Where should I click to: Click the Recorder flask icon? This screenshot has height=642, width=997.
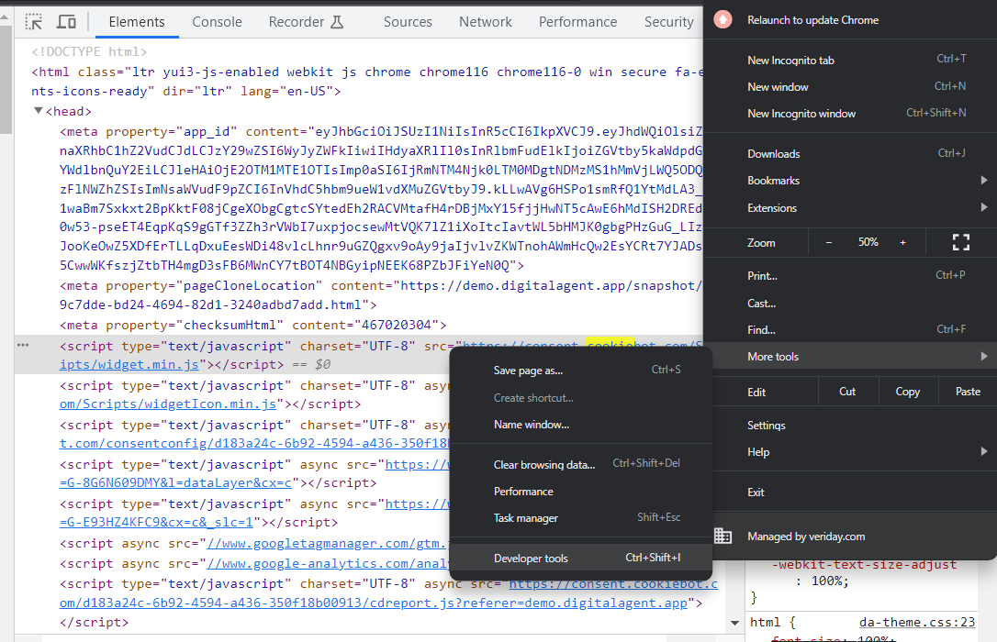(x=337, y=22)
